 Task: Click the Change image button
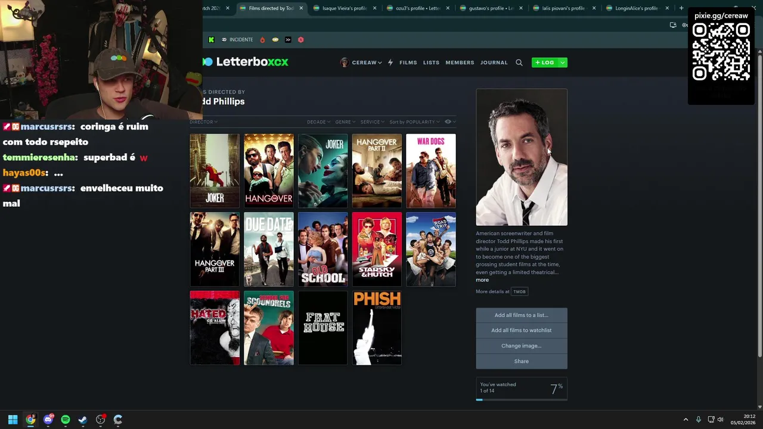point(522,346)
